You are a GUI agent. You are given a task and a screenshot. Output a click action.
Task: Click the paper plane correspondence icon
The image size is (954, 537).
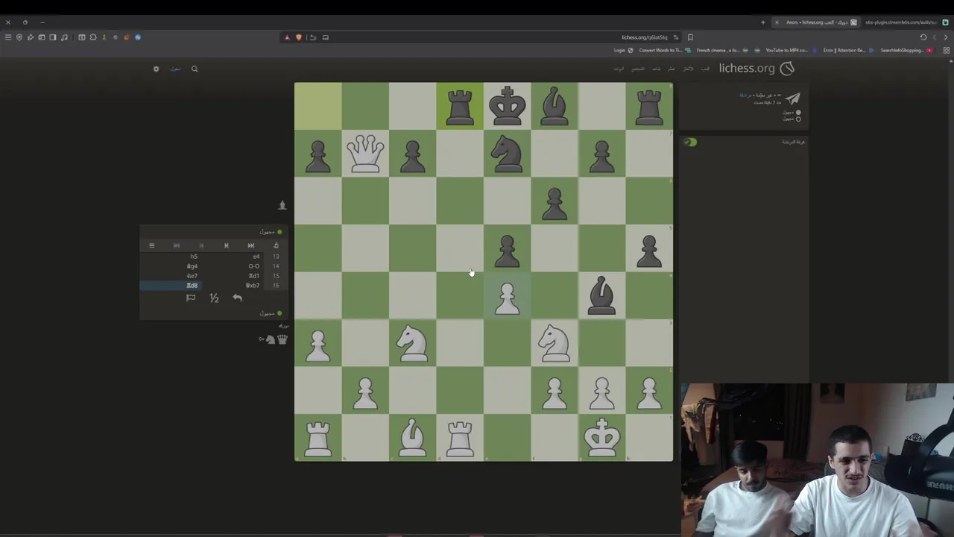click(x=792, y=98)
